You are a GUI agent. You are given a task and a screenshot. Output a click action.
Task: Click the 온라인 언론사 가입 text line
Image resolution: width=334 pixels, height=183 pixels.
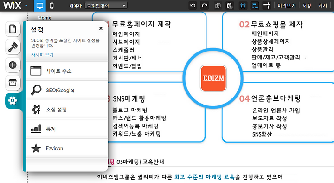(276, 110)
